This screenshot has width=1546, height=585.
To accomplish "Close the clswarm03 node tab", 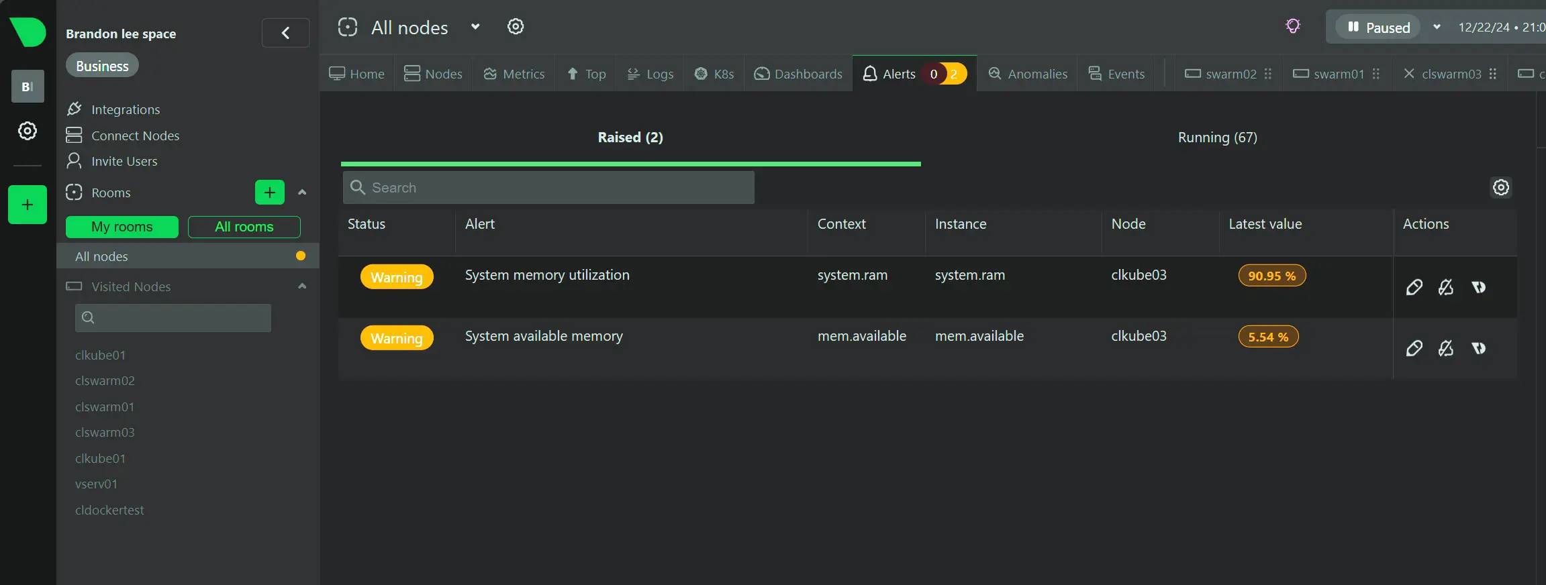I will tap(1409, 74).
